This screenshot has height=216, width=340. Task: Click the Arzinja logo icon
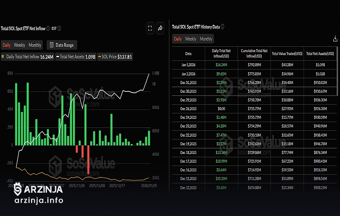pos(18,189)
